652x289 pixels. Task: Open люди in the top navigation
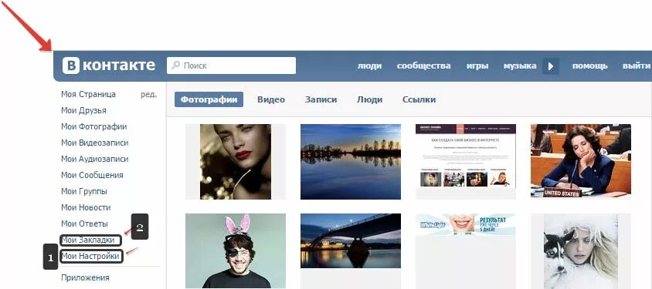pyautogui.click(x=369, y=66)
